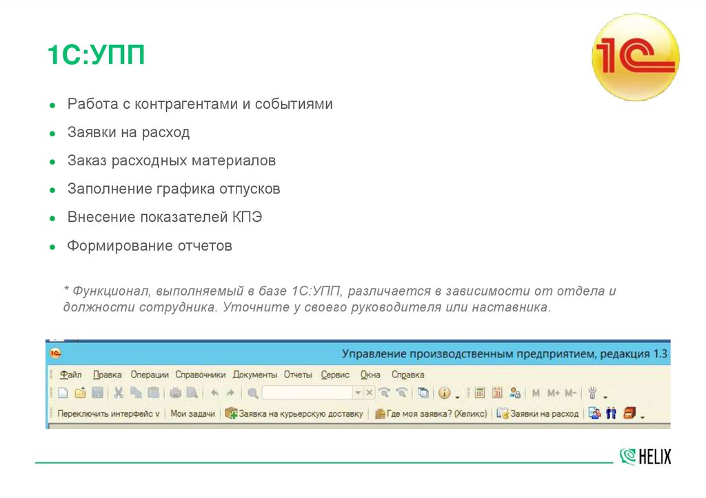Click the two people icon
The image size is (706, 498).
click(x=611, y=413)
